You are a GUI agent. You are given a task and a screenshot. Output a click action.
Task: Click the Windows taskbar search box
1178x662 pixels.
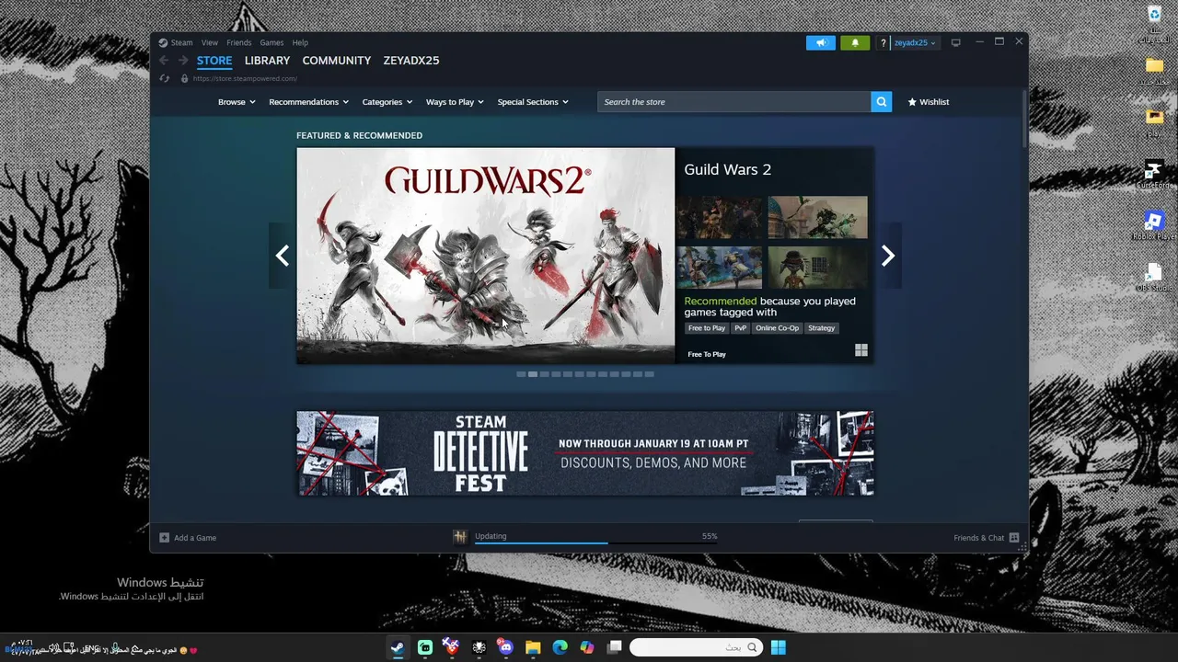(698, 647)
